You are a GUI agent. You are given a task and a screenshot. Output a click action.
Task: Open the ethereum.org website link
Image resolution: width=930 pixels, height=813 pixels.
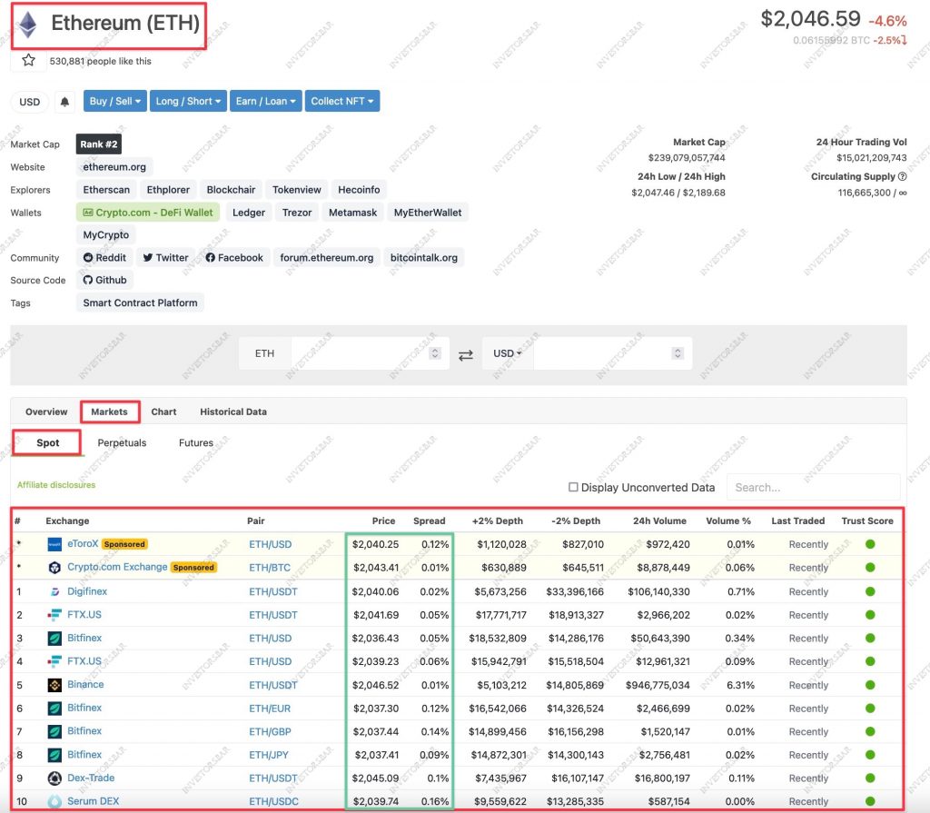click(x=114, y=167)
